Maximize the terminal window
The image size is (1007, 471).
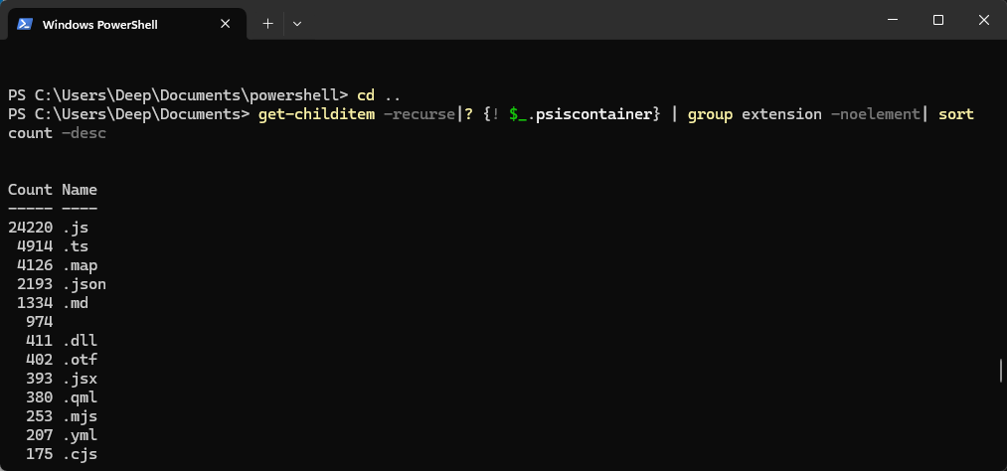pos(938,20)
